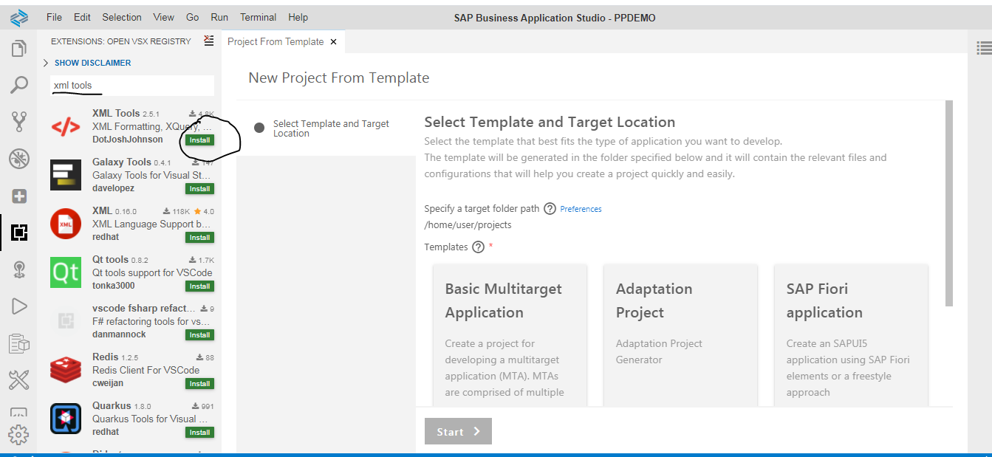Select the Extensions icon in activity bar

coord(19,233)
